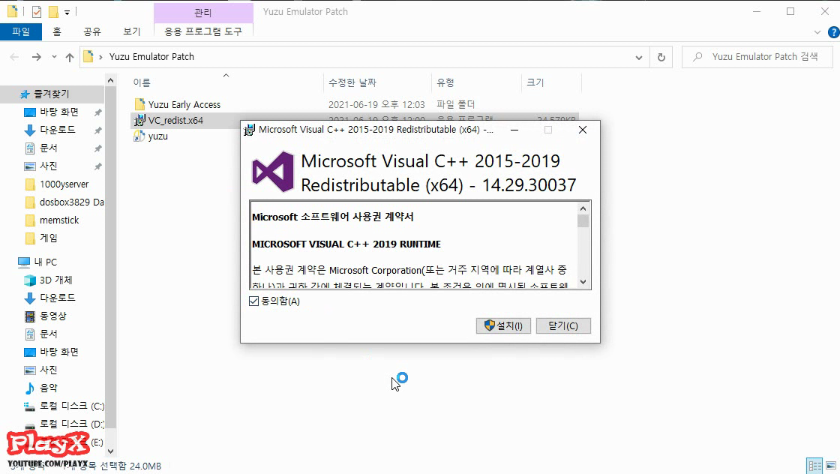This screenshot has width=840, height=474.
Task: Click the Yuzu Early Access modified date
Action: 376,104
